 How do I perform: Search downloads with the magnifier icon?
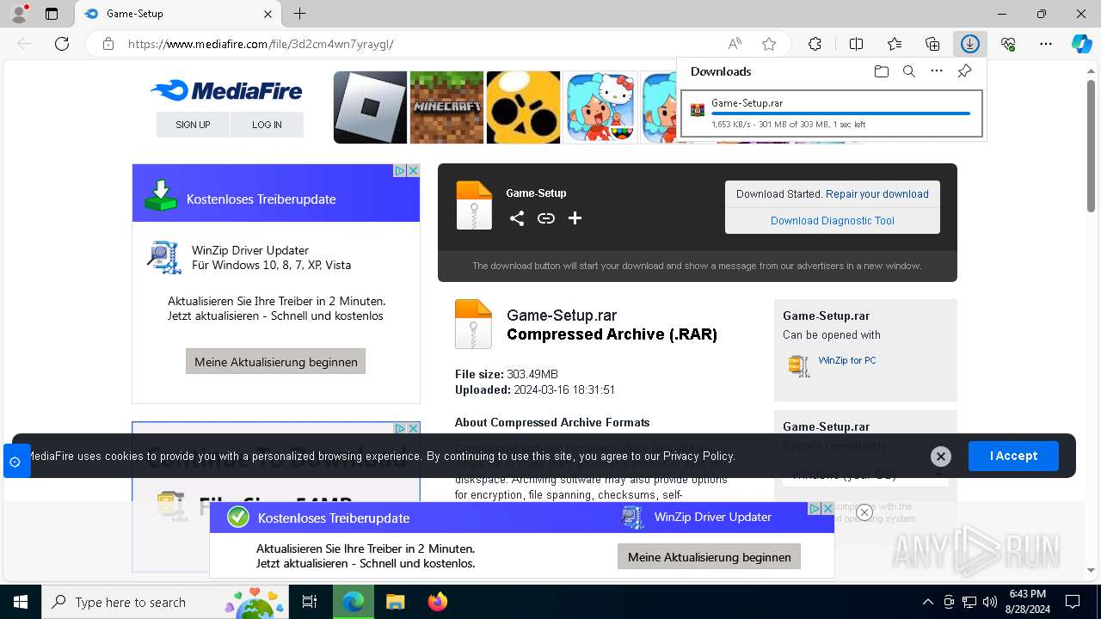tap(908, 71)
